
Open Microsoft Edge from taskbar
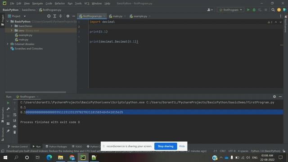coord(49,157)
